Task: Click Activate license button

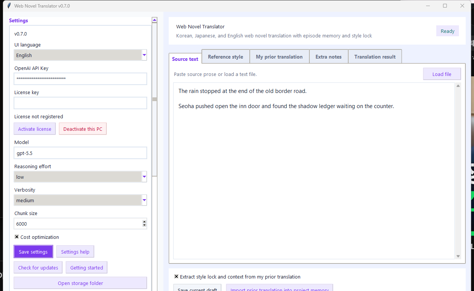Action: 35,129
